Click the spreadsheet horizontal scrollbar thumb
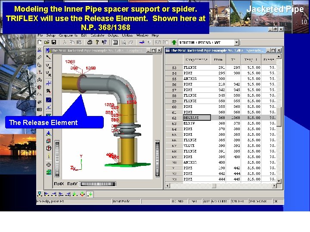This screenshot has height=232, width=310. click(214, 186)
